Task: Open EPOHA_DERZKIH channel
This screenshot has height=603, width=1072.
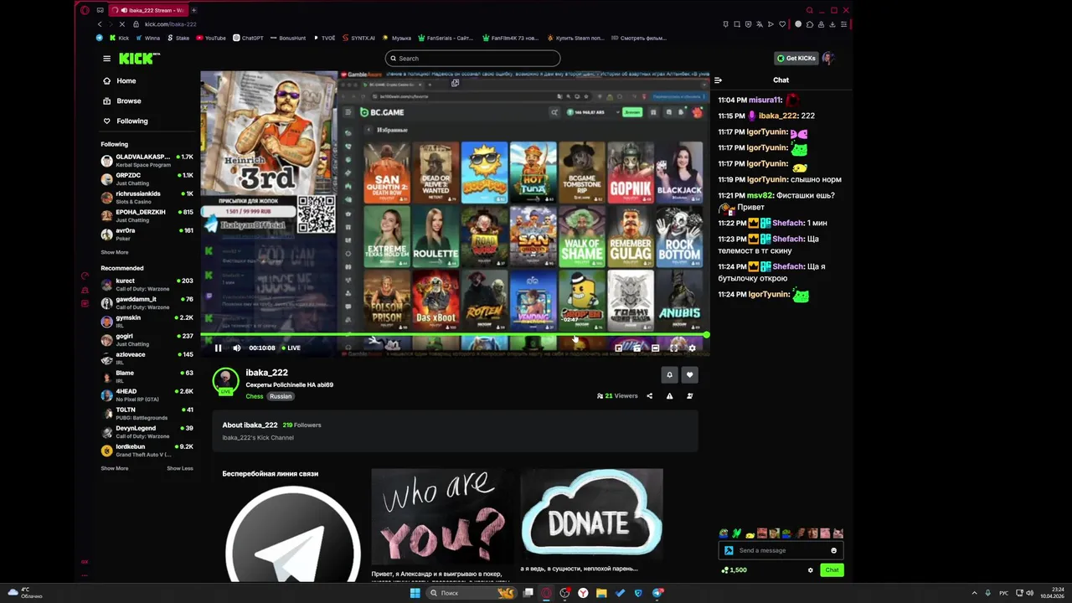Action: coord(147,216)
